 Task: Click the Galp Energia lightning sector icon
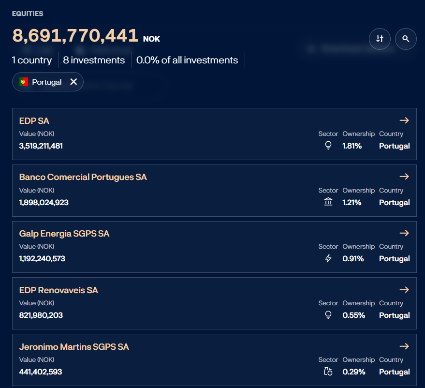pyautogui.click(x=328, y=259)
